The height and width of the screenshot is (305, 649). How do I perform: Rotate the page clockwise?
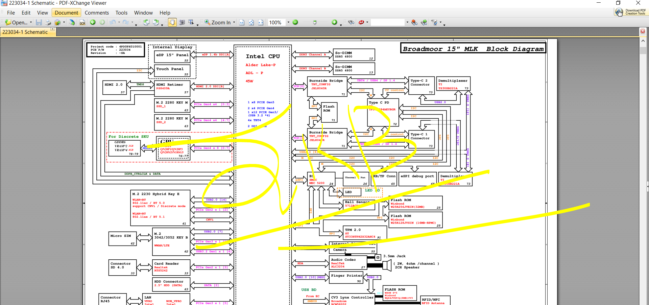pos(155,22)
